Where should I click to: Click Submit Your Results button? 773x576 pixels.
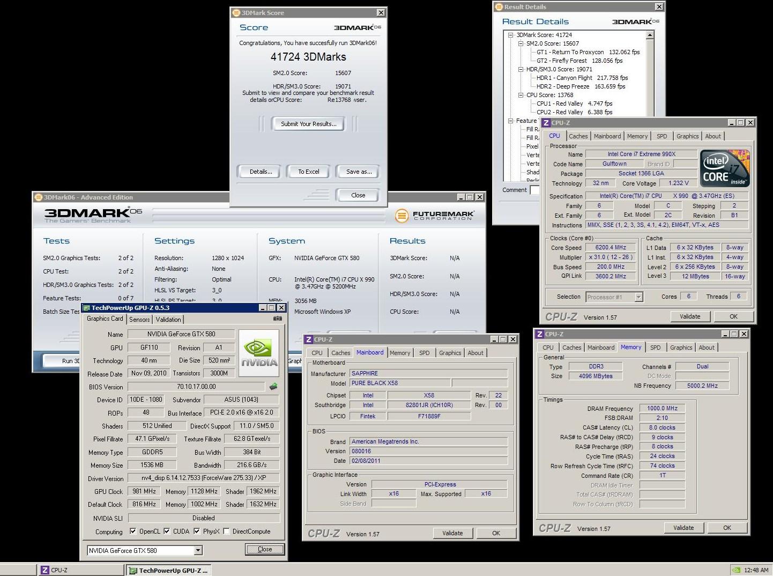[309, 124]
